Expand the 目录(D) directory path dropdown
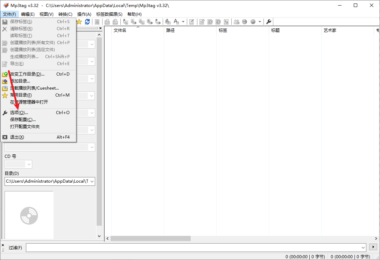This screenshot has width=380, height=260. click(x=92, y=181)
